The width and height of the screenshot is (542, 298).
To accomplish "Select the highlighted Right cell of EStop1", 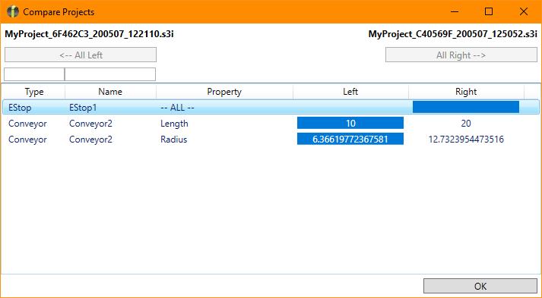I will click(x=466, y=107).
